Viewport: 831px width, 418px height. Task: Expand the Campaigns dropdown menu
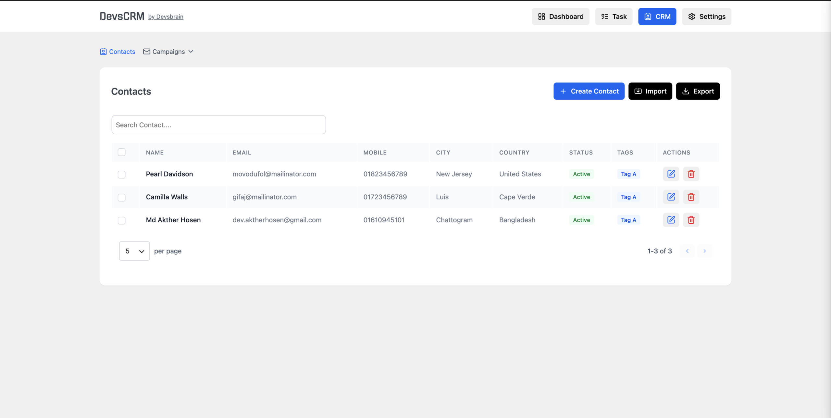(168, 52)
